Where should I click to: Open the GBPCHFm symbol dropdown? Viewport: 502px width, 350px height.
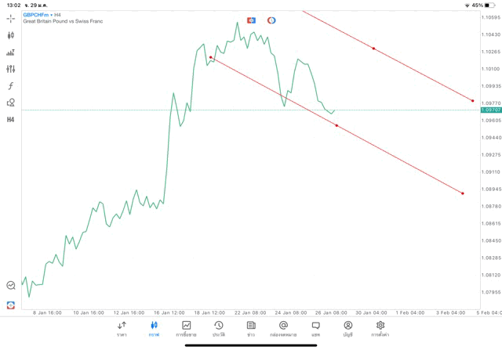tap(38, 14)
